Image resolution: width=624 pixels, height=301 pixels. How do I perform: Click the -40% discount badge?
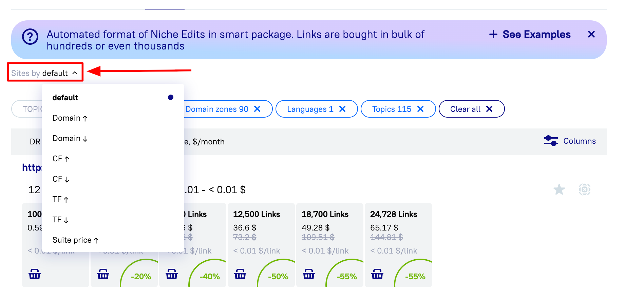209,276
